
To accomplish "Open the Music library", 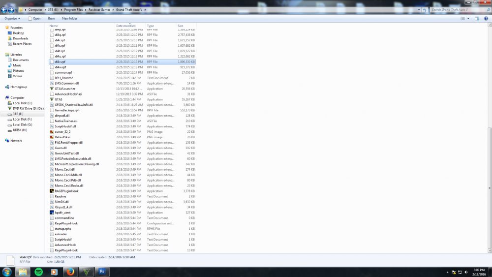I will coord(17,65).
